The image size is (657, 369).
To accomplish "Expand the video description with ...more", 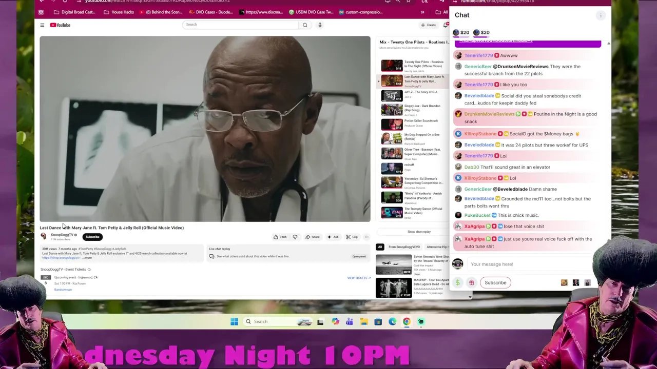I will click(88, 257).
